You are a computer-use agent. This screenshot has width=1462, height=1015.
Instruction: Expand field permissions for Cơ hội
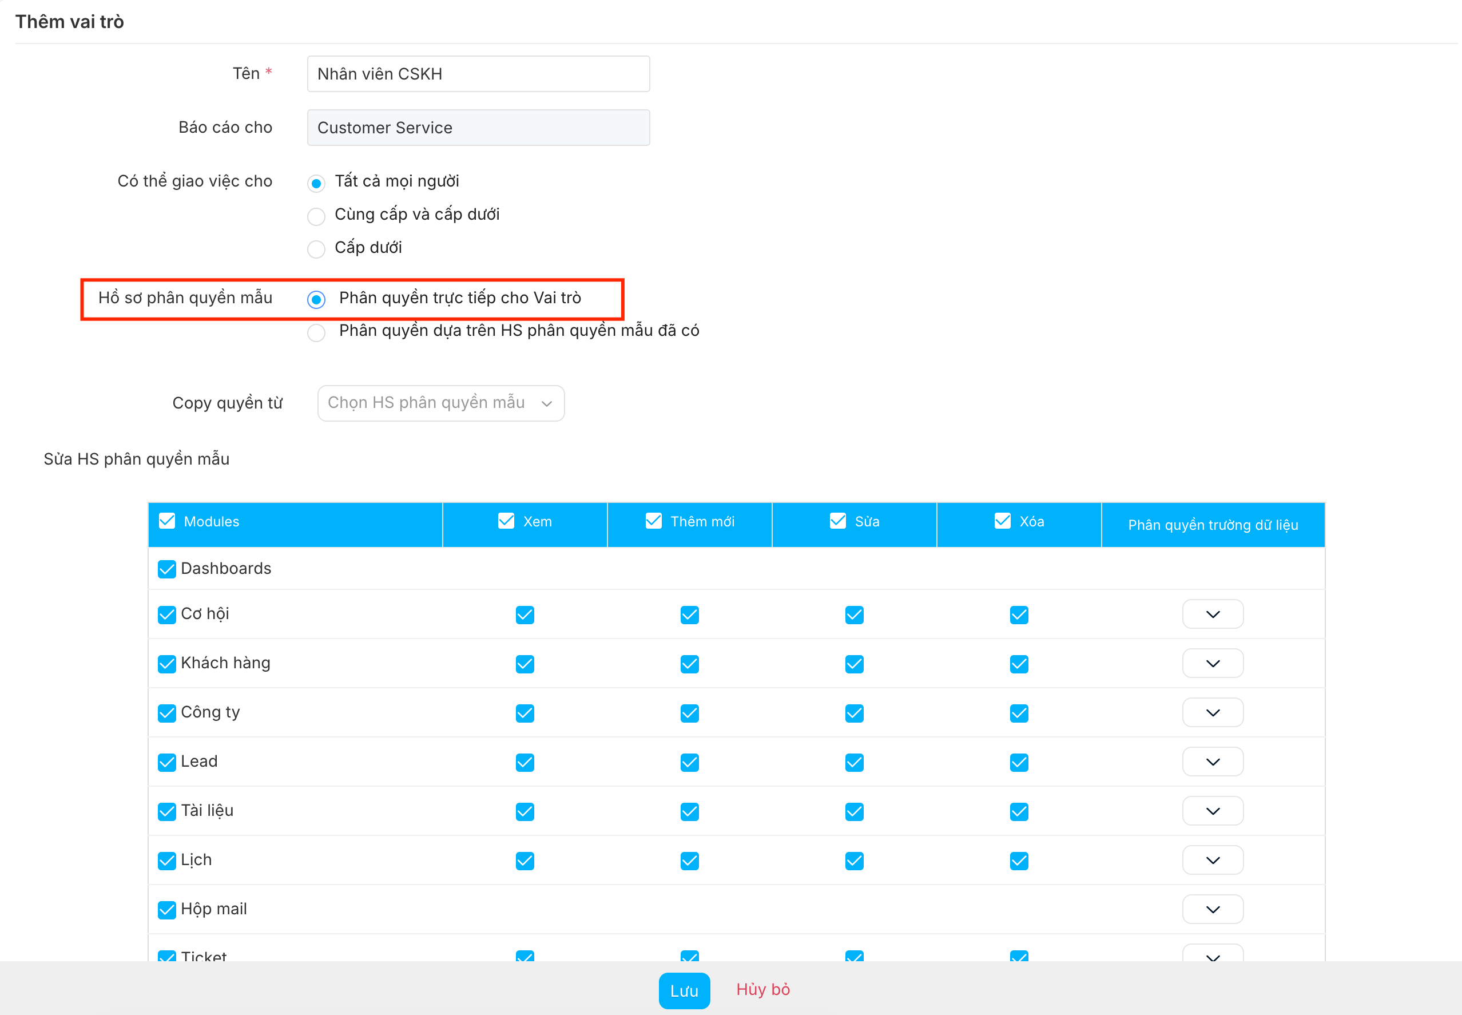tap(1212, 614)
